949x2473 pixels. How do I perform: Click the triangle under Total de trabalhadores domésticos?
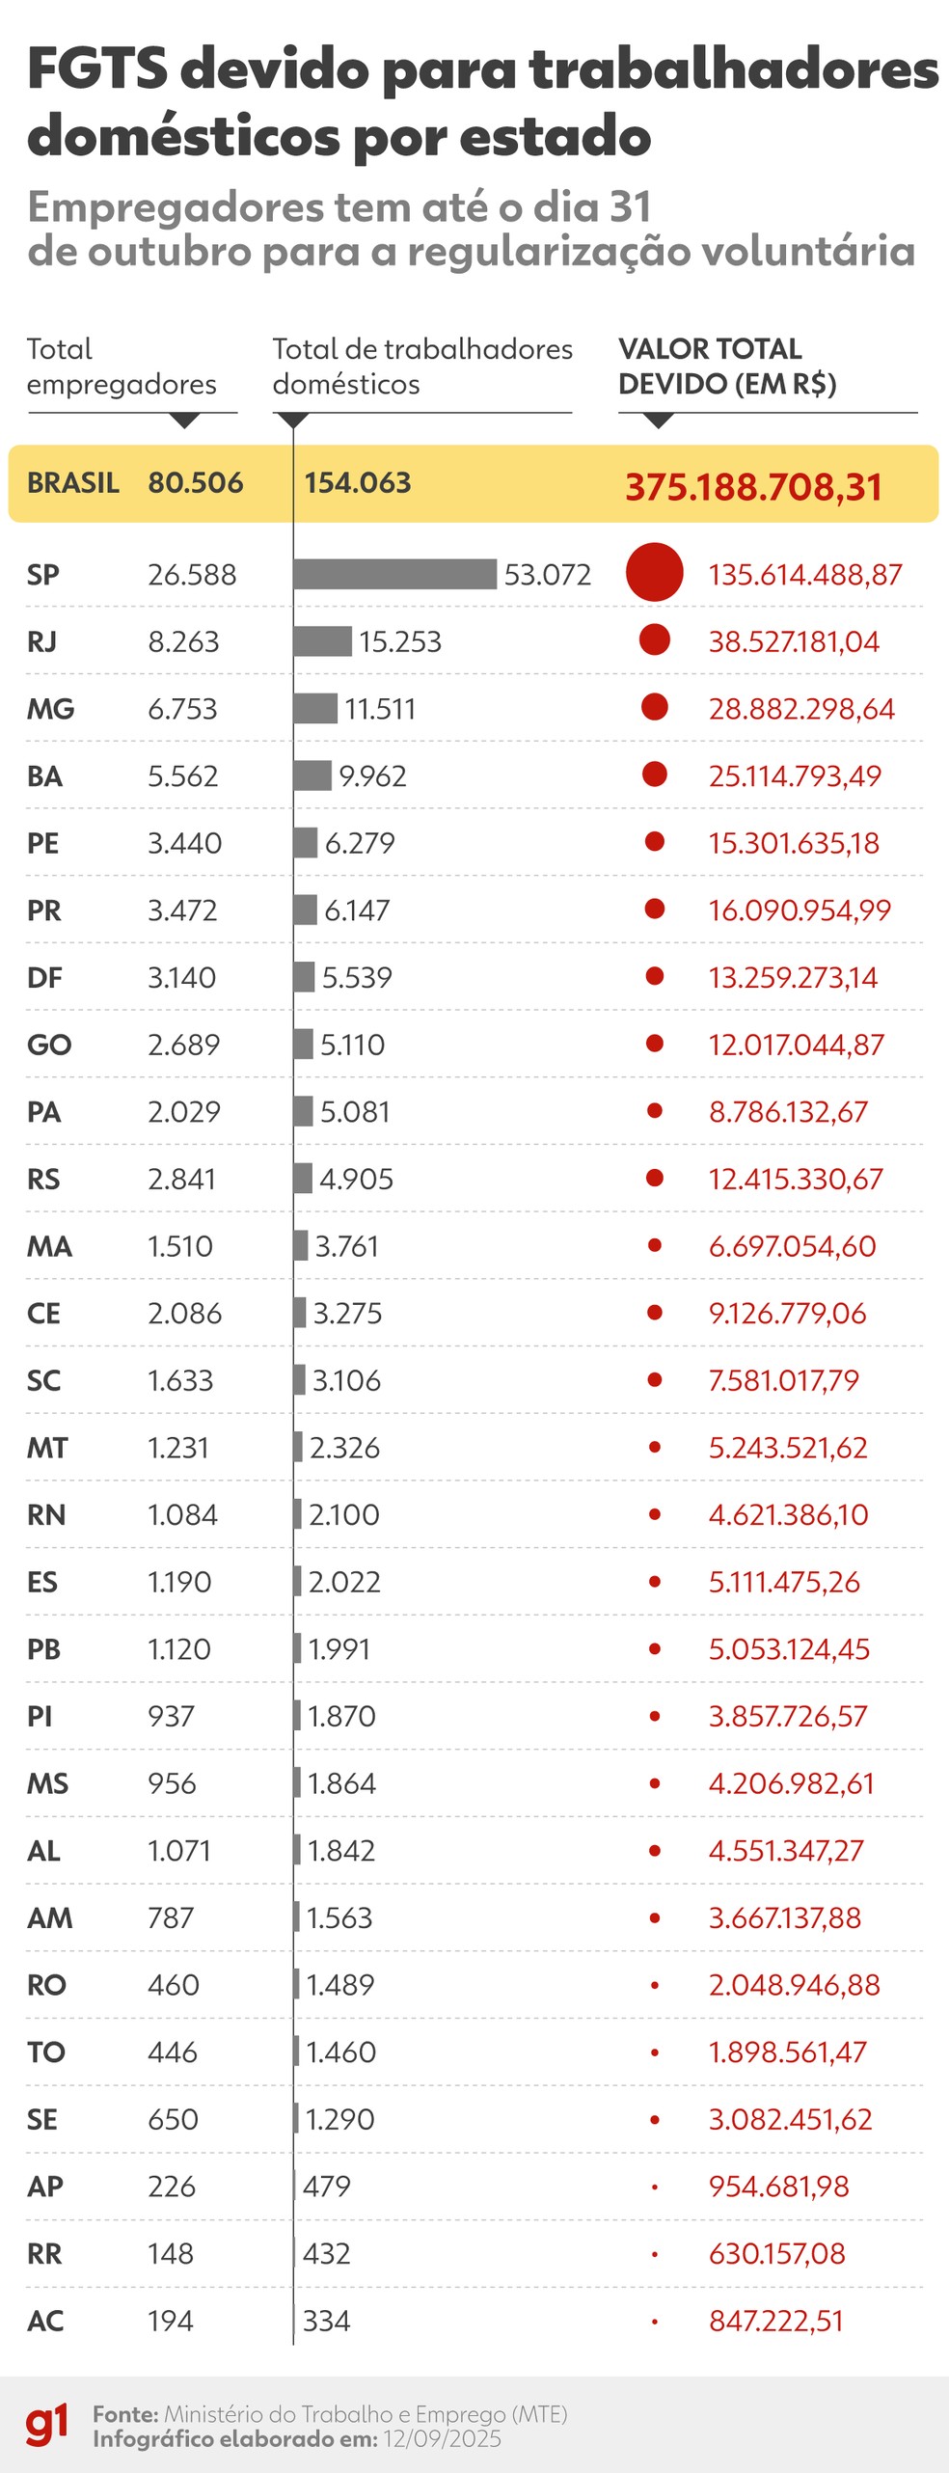(x=292, y=421)
